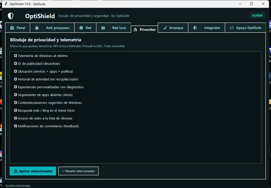Click the ADMIN badge

[257, 15]
